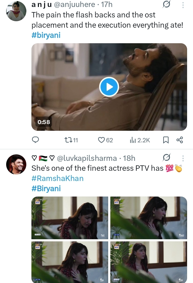View analytics showing 2.2K views
193x283 pixels.
(140, 140)
